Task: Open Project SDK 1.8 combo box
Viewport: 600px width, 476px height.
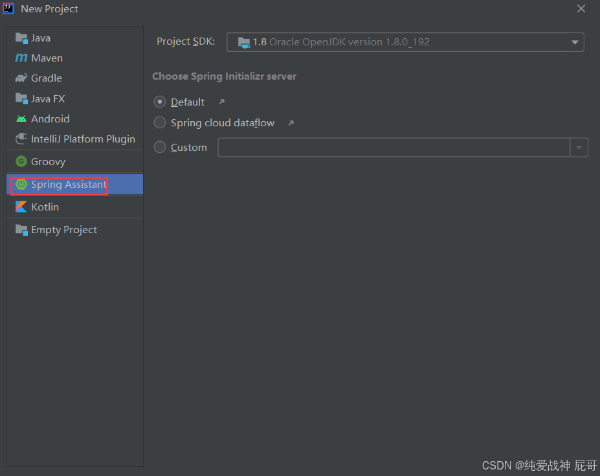Action: tap(406, 42)
